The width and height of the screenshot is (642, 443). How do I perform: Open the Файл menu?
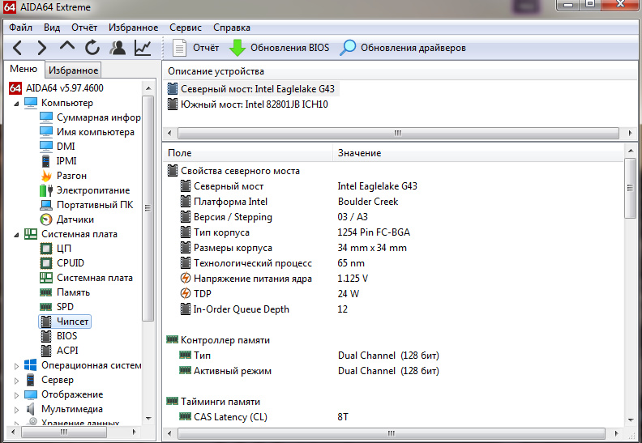pos(20,28)
